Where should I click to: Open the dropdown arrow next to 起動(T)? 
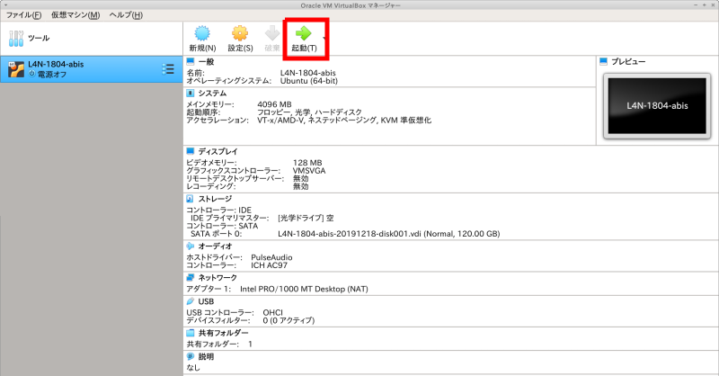[x=324, y=38]
